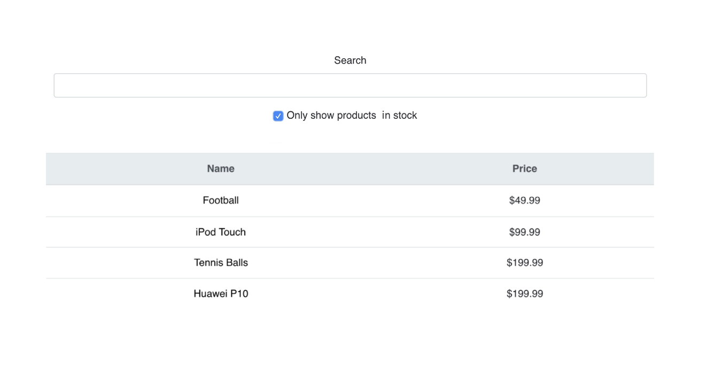The image size is (714, 367).
Task: Click the Price column header
Action: 524,169
